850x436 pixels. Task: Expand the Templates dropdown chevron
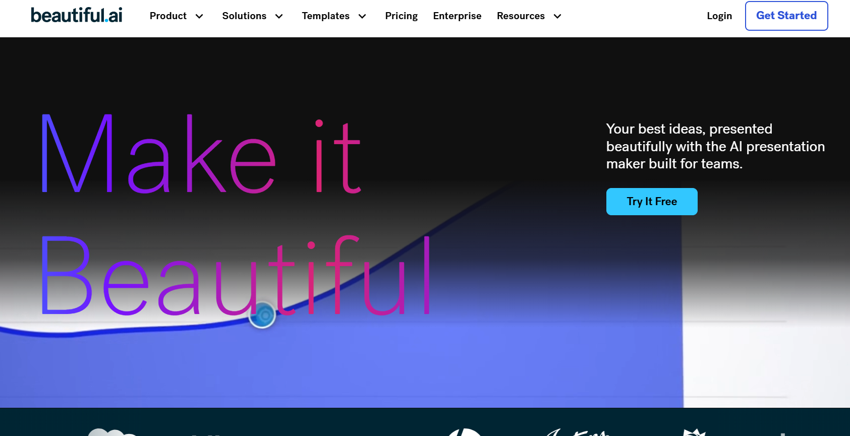362,17
